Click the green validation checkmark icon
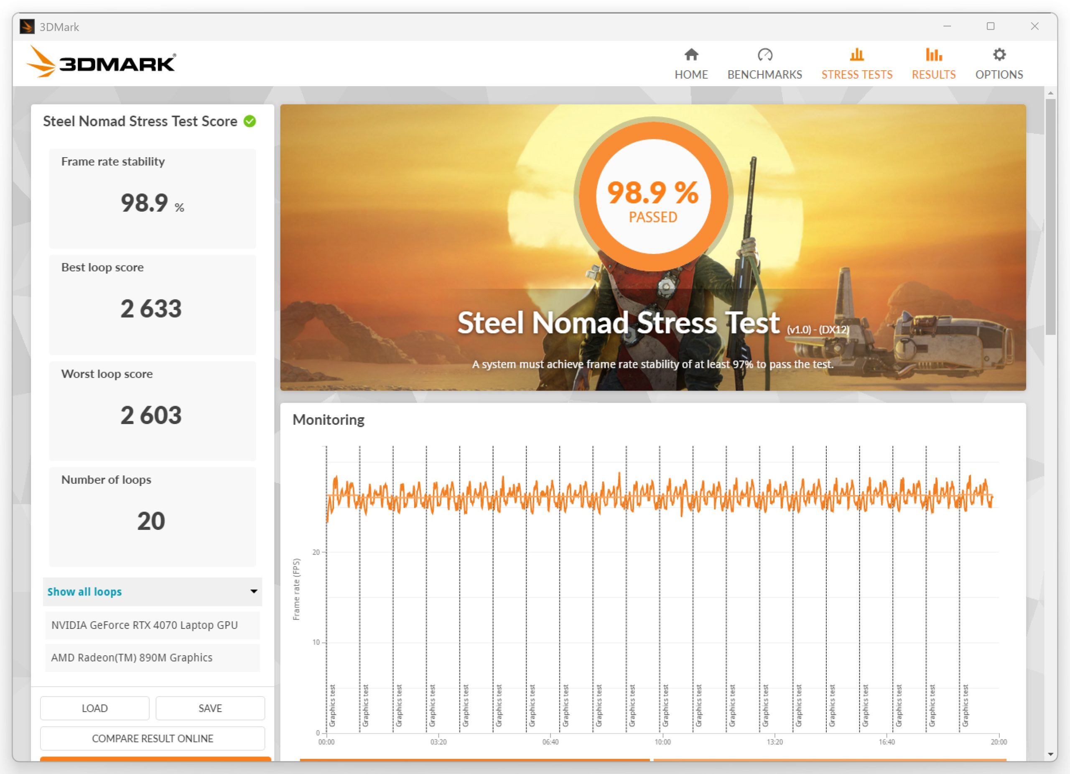This screenshot has height=774, width=1070. (250, 121)
